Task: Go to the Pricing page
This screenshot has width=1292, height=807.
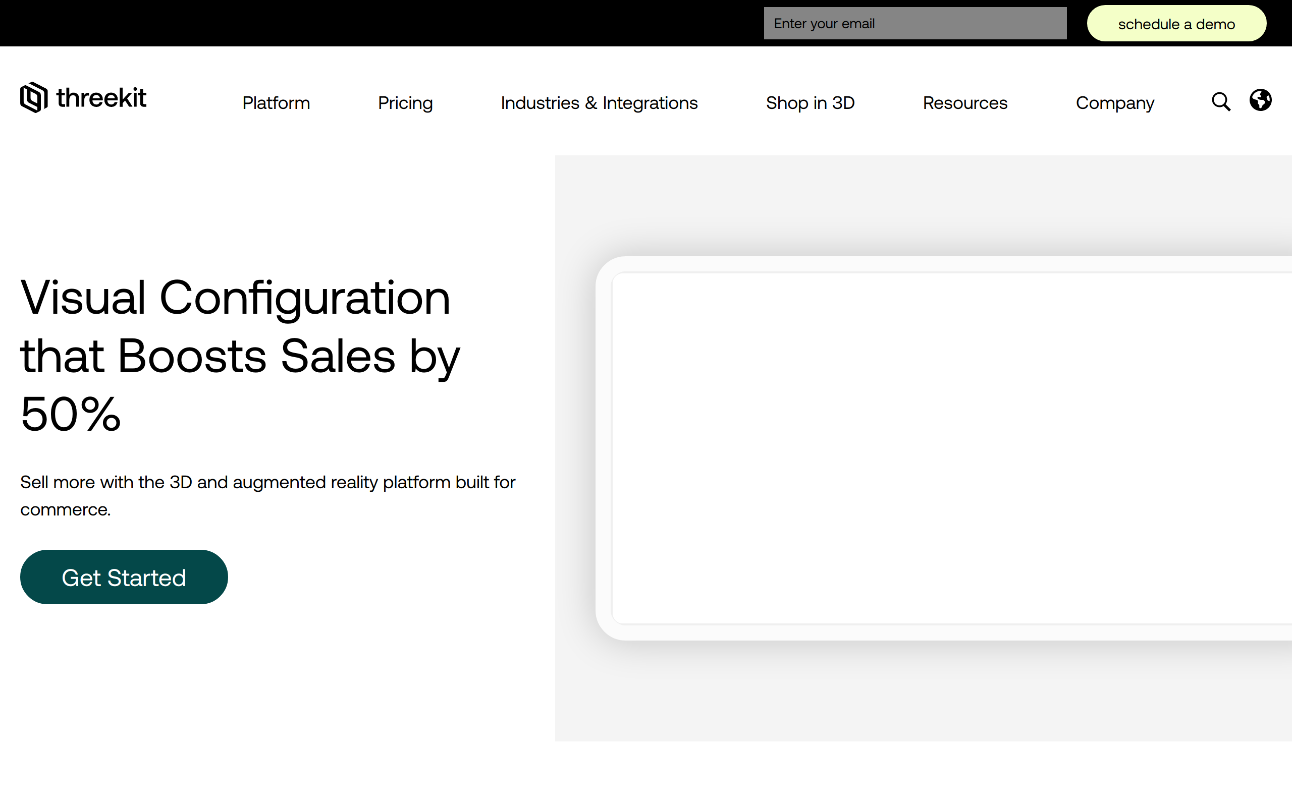Action: [x=405, y=103]
